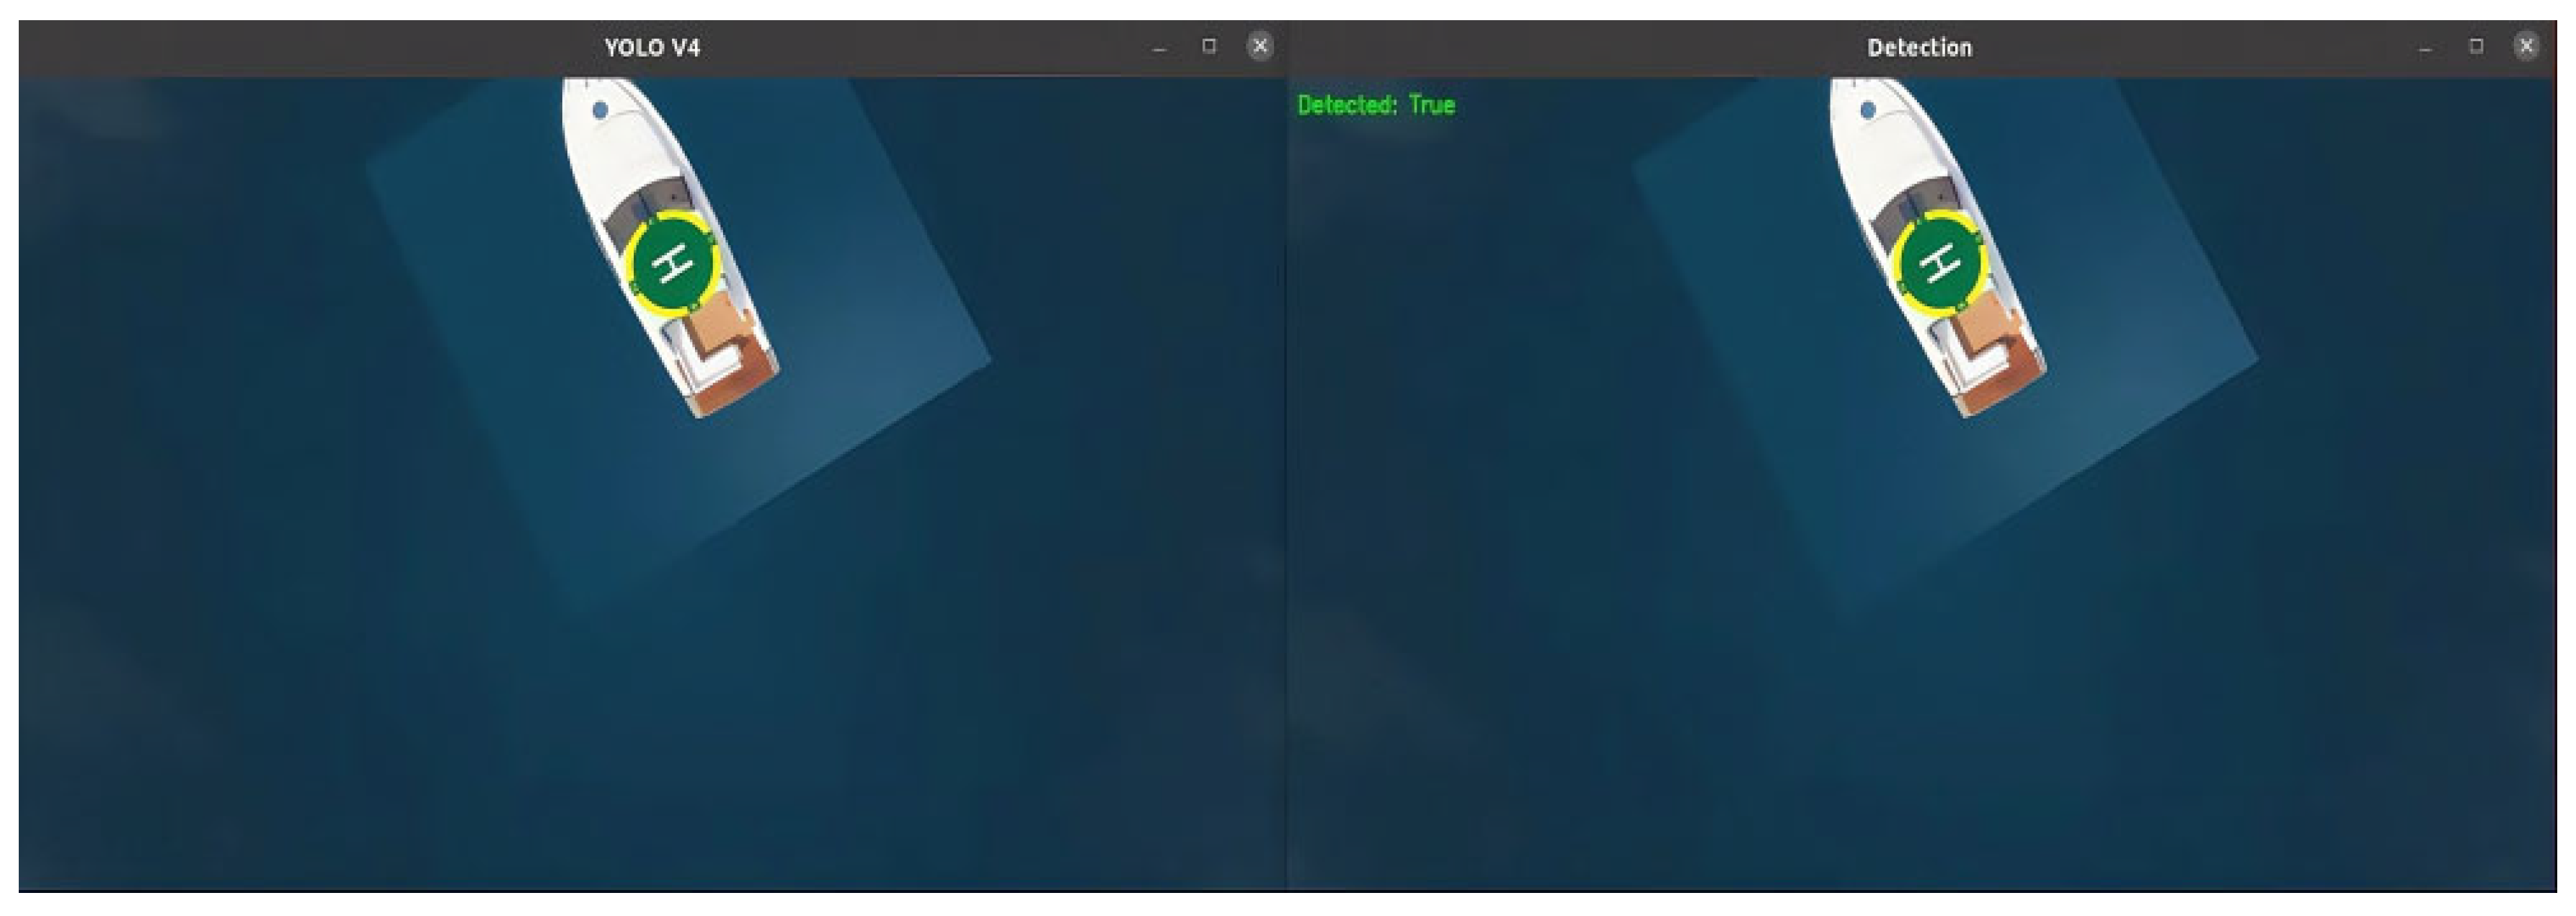Click helipad H marker in YOLO V4 view

tap(674, 264)
